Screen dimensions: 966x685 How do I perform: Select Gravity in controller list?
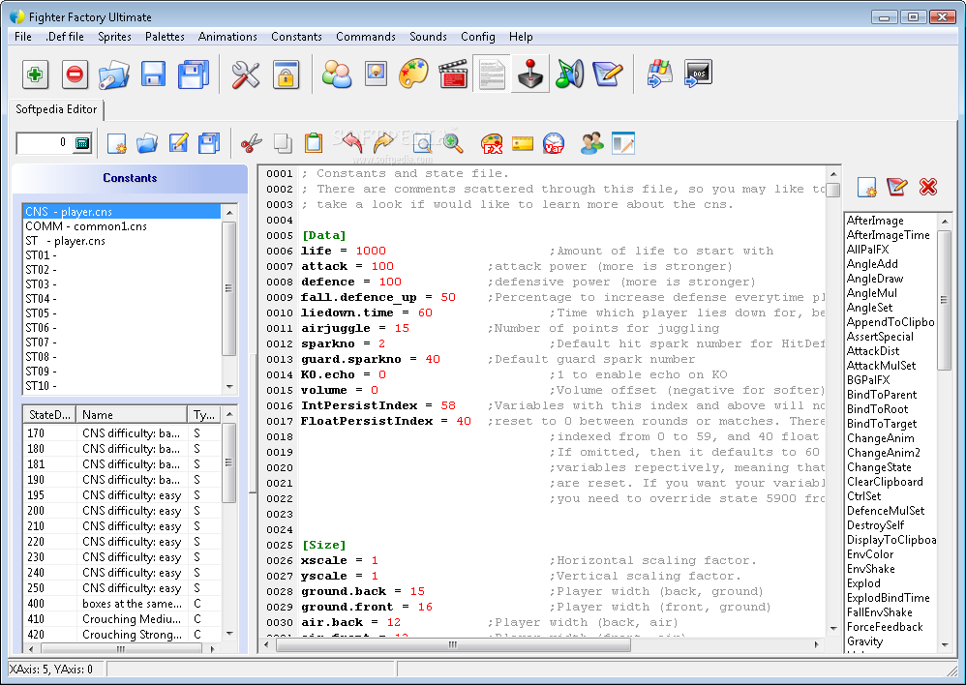864,641
